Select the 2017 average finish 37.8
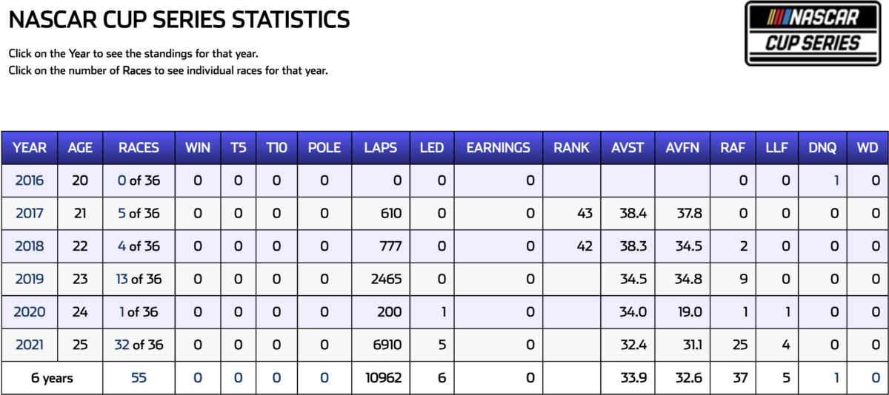This screenshot has height=395, width=889. (688, 213)
